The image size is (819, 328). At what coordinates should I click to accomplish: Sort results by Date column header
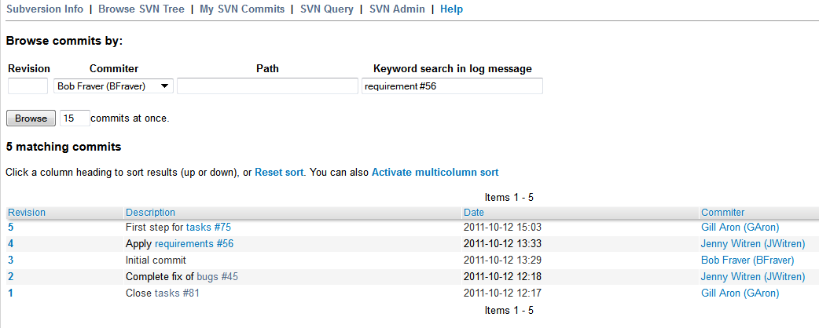(x=474, y=212)
